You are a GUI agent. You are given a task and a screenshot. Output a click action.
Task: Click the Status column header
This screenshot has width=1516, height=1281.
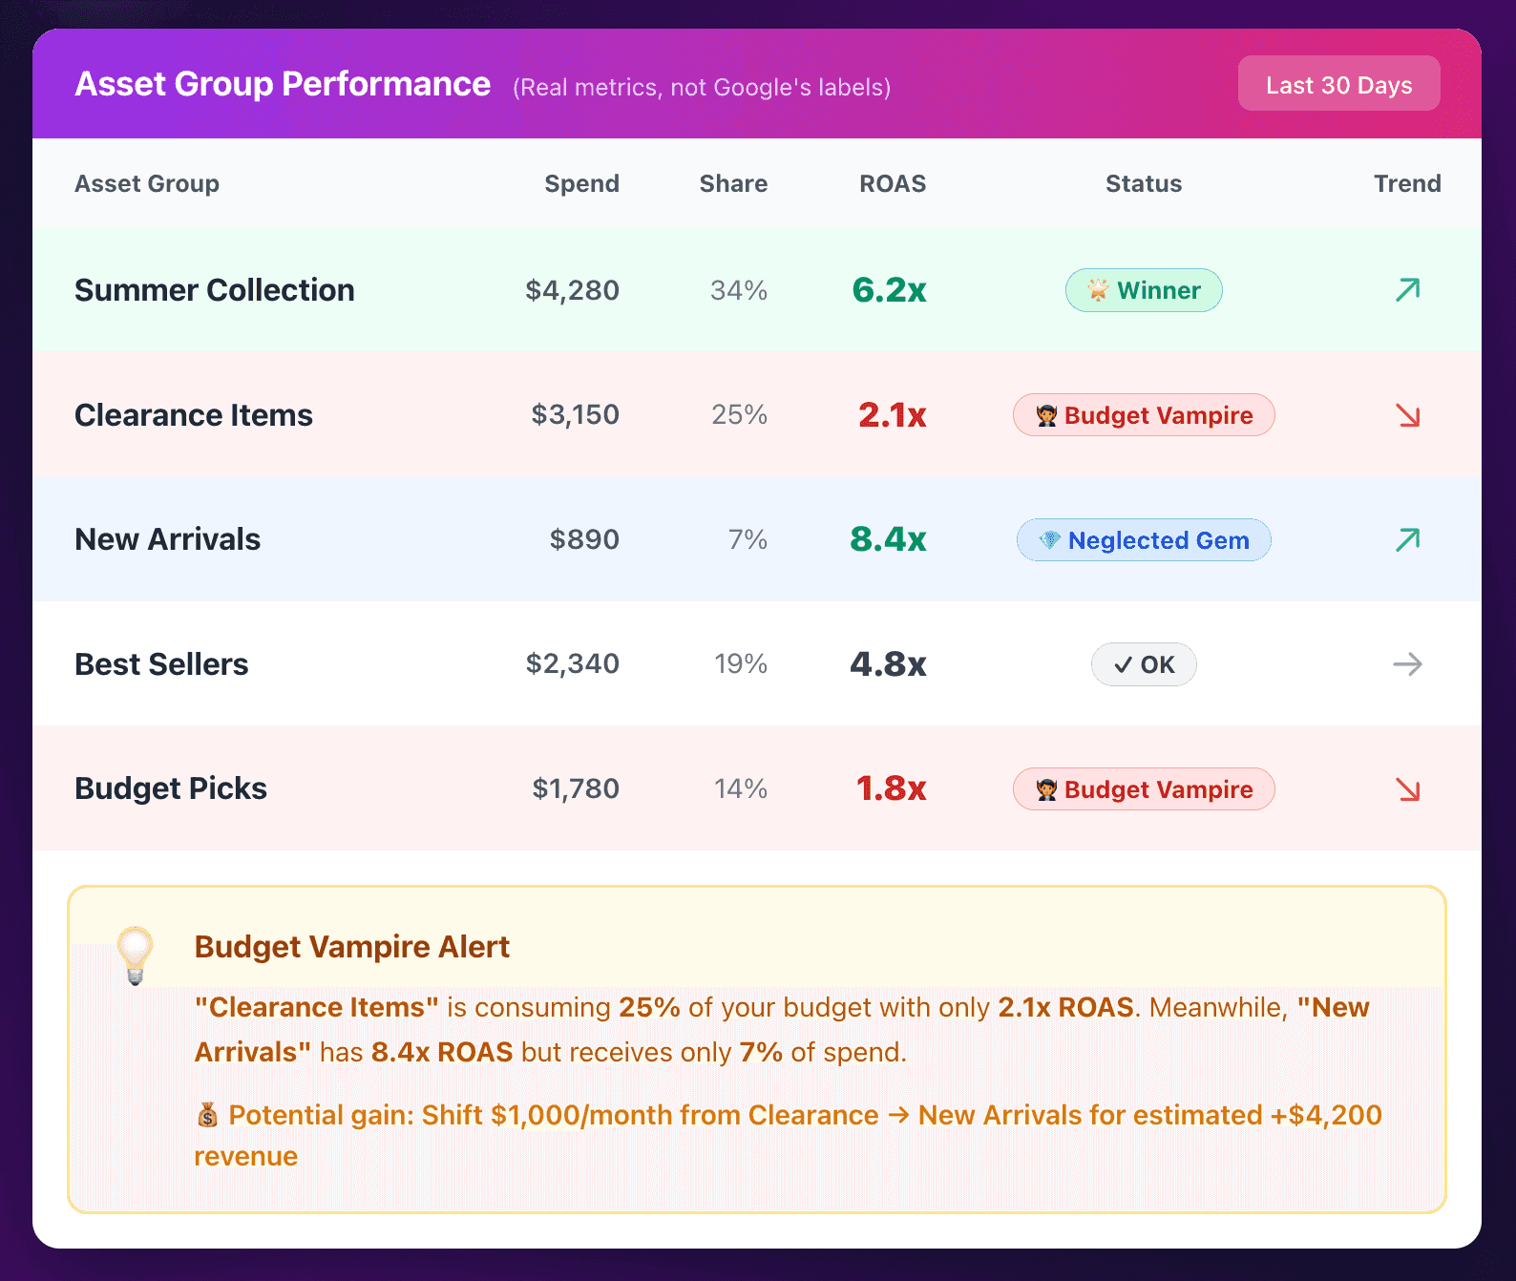click(1144, 183)
